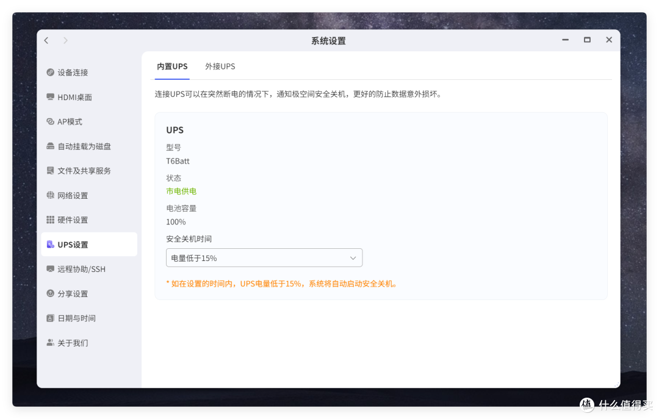This screenshot has width=659, height=419.
Task: Click the 分享设置 icon
Action: [x=51, y=293]
